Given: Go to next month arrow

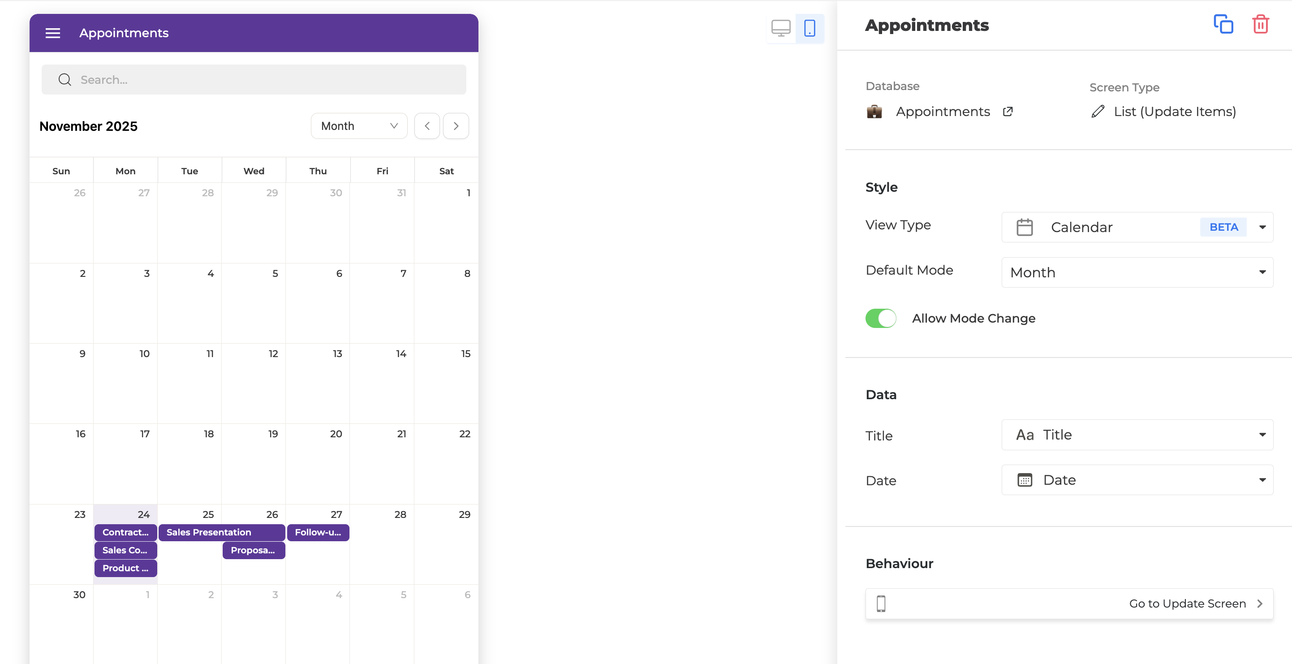Looking at the screenshot, I should (x=456, y=126).
